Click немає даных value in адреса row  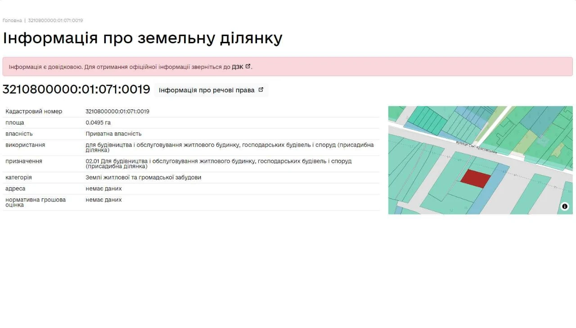click(103, 189)
